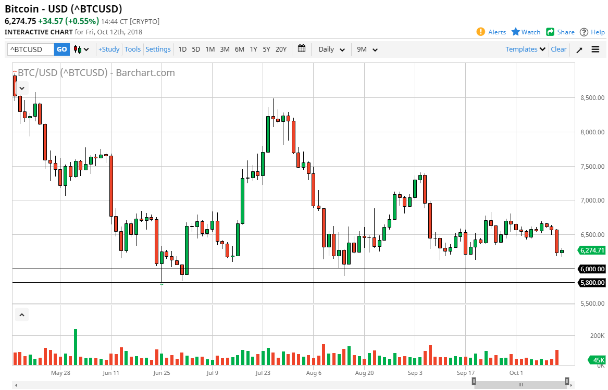
Task: Open the +Study menu
Action: 108,49
